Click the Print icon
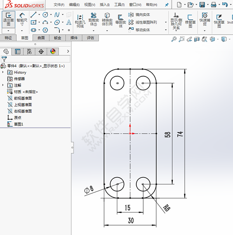Screen dimensions: 233x235 (214, 5)
